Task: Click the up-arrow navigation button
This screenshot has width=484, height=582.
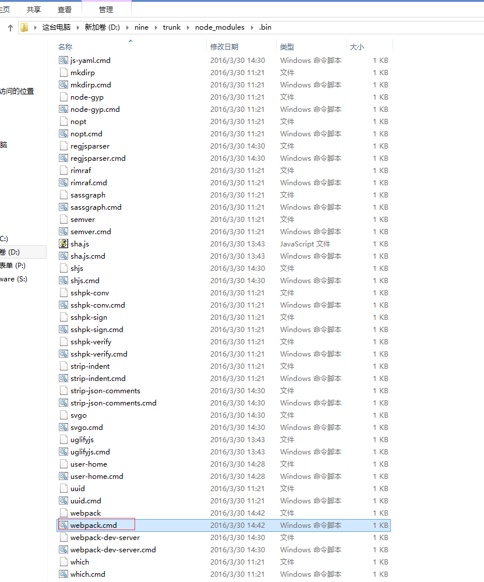Action: coord(10,27)
